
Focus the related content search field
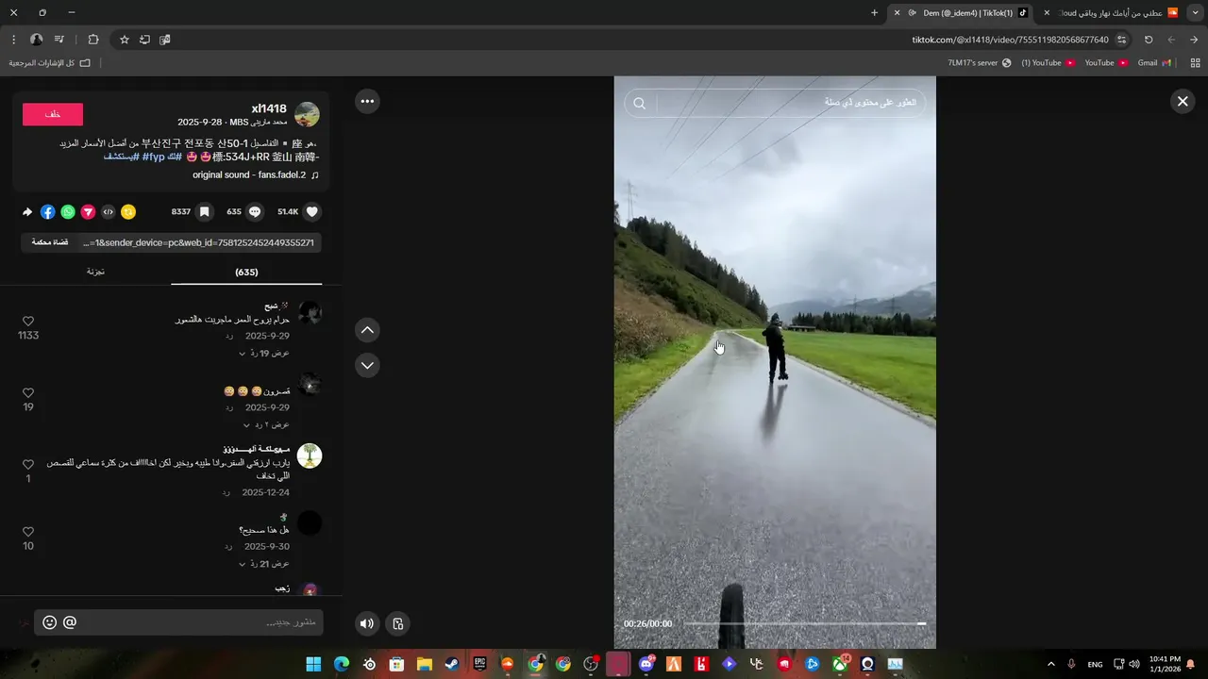791,103
